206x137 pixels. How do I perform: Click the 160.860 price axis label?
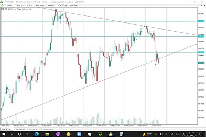pyautogui.click(x=201, y=28)
